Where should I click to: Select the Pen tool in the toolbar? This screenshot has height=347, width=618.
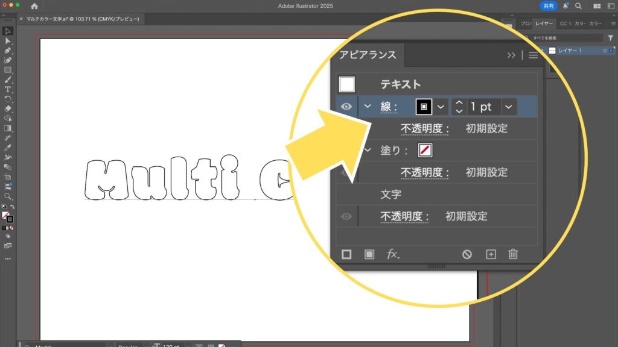(x=8, y=50)
